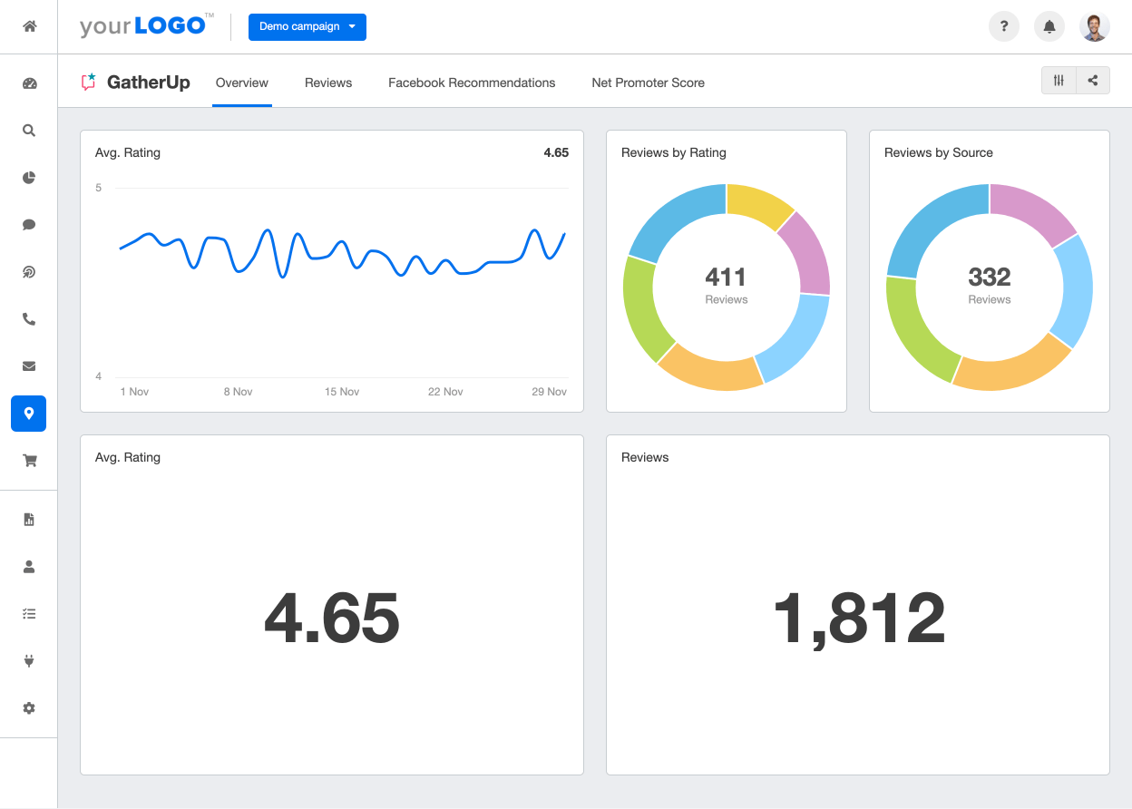
Task: Click the share icon button
Action: (x=1093, y=81)
